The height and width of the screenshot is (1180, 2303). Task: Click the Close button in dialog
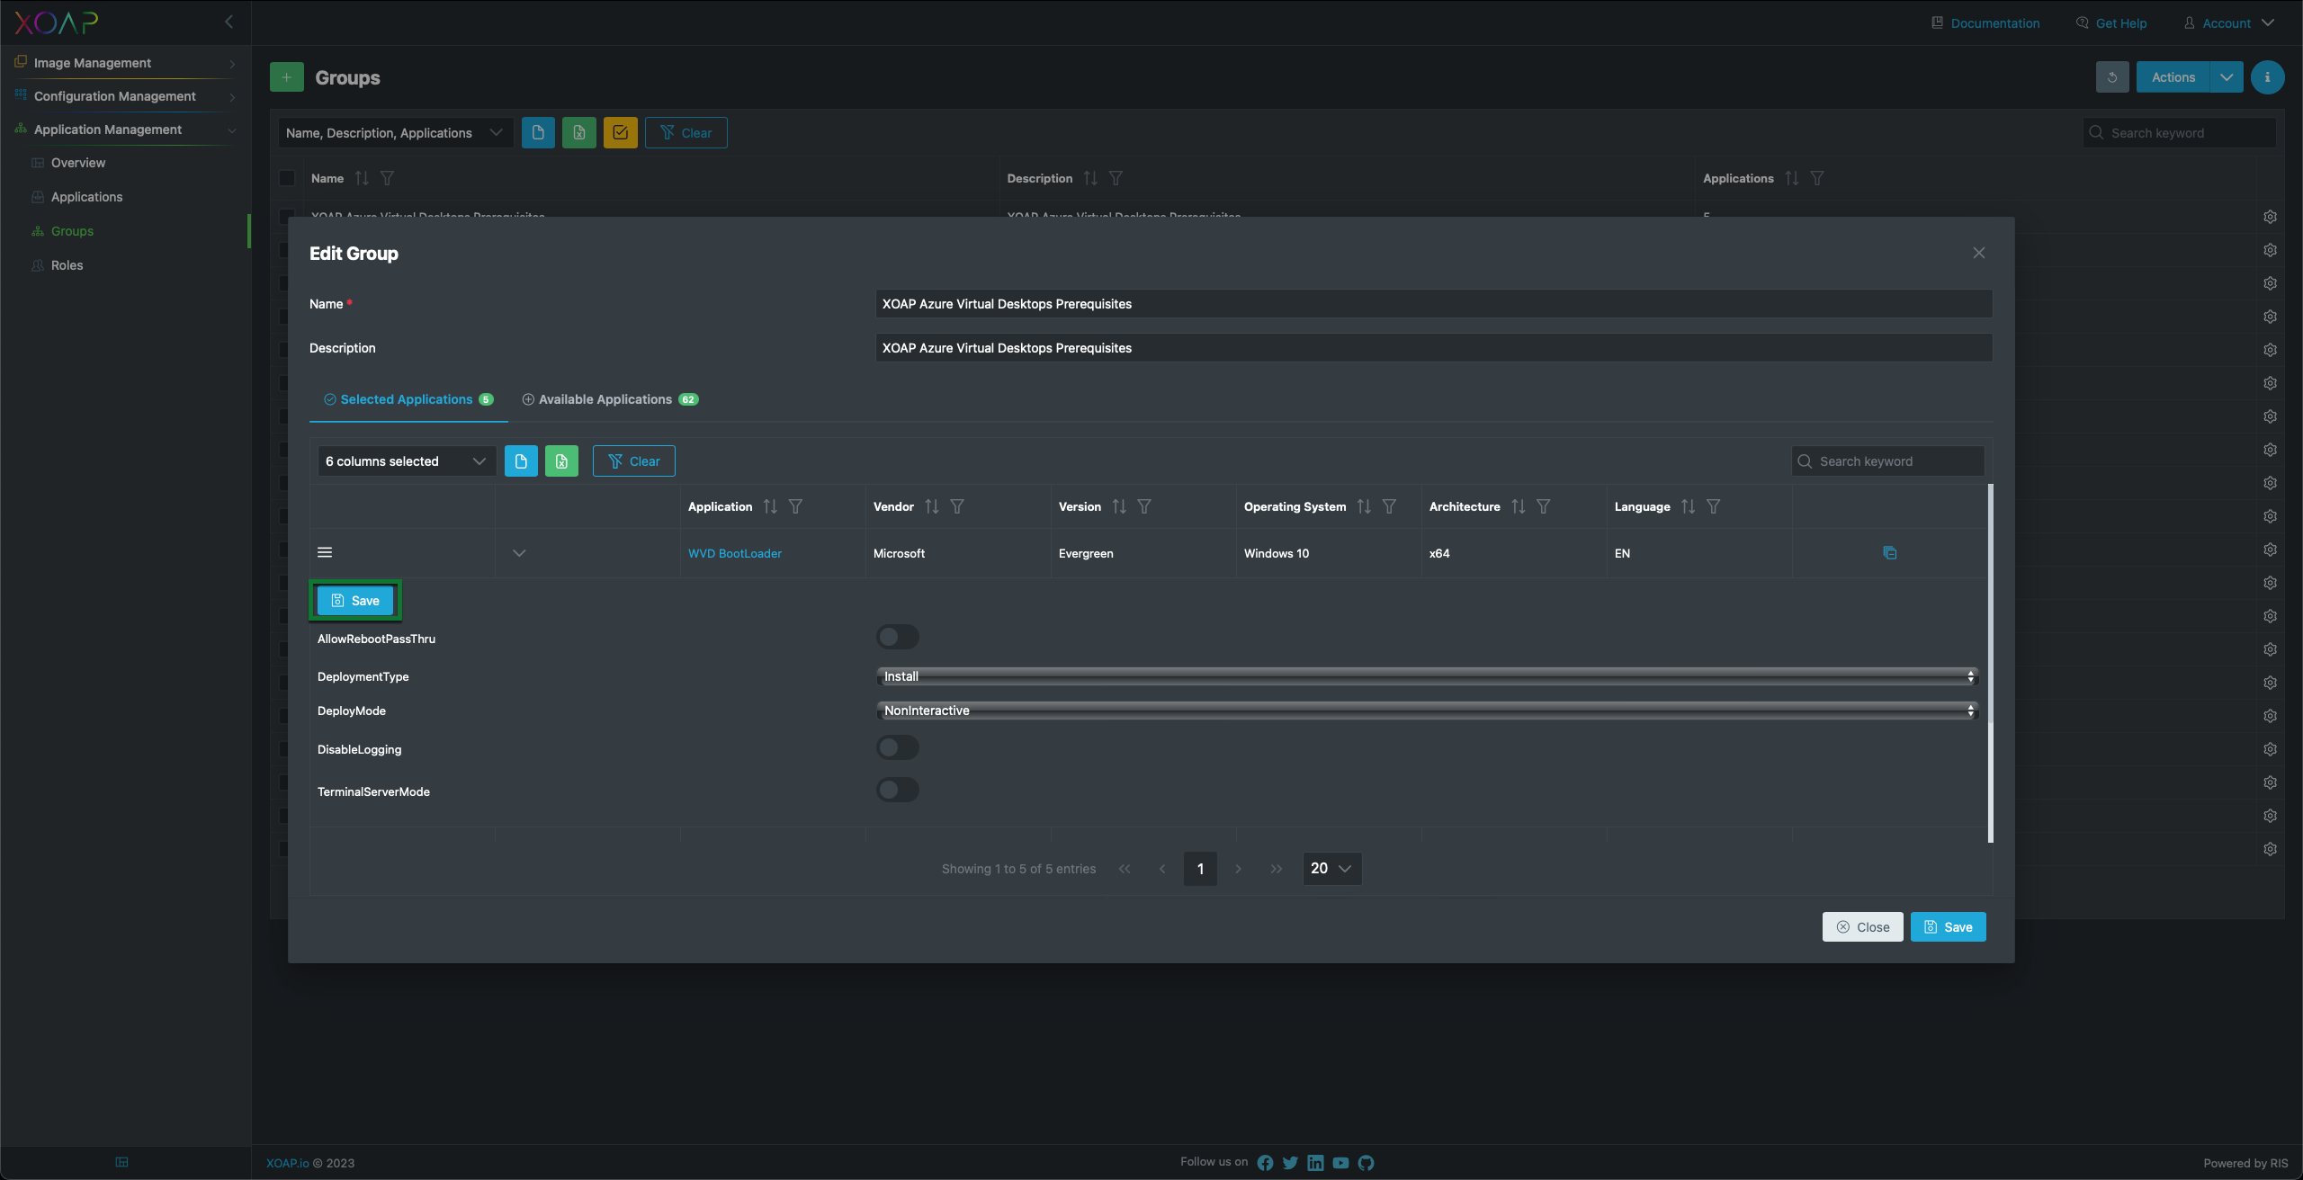(1862, 927)
